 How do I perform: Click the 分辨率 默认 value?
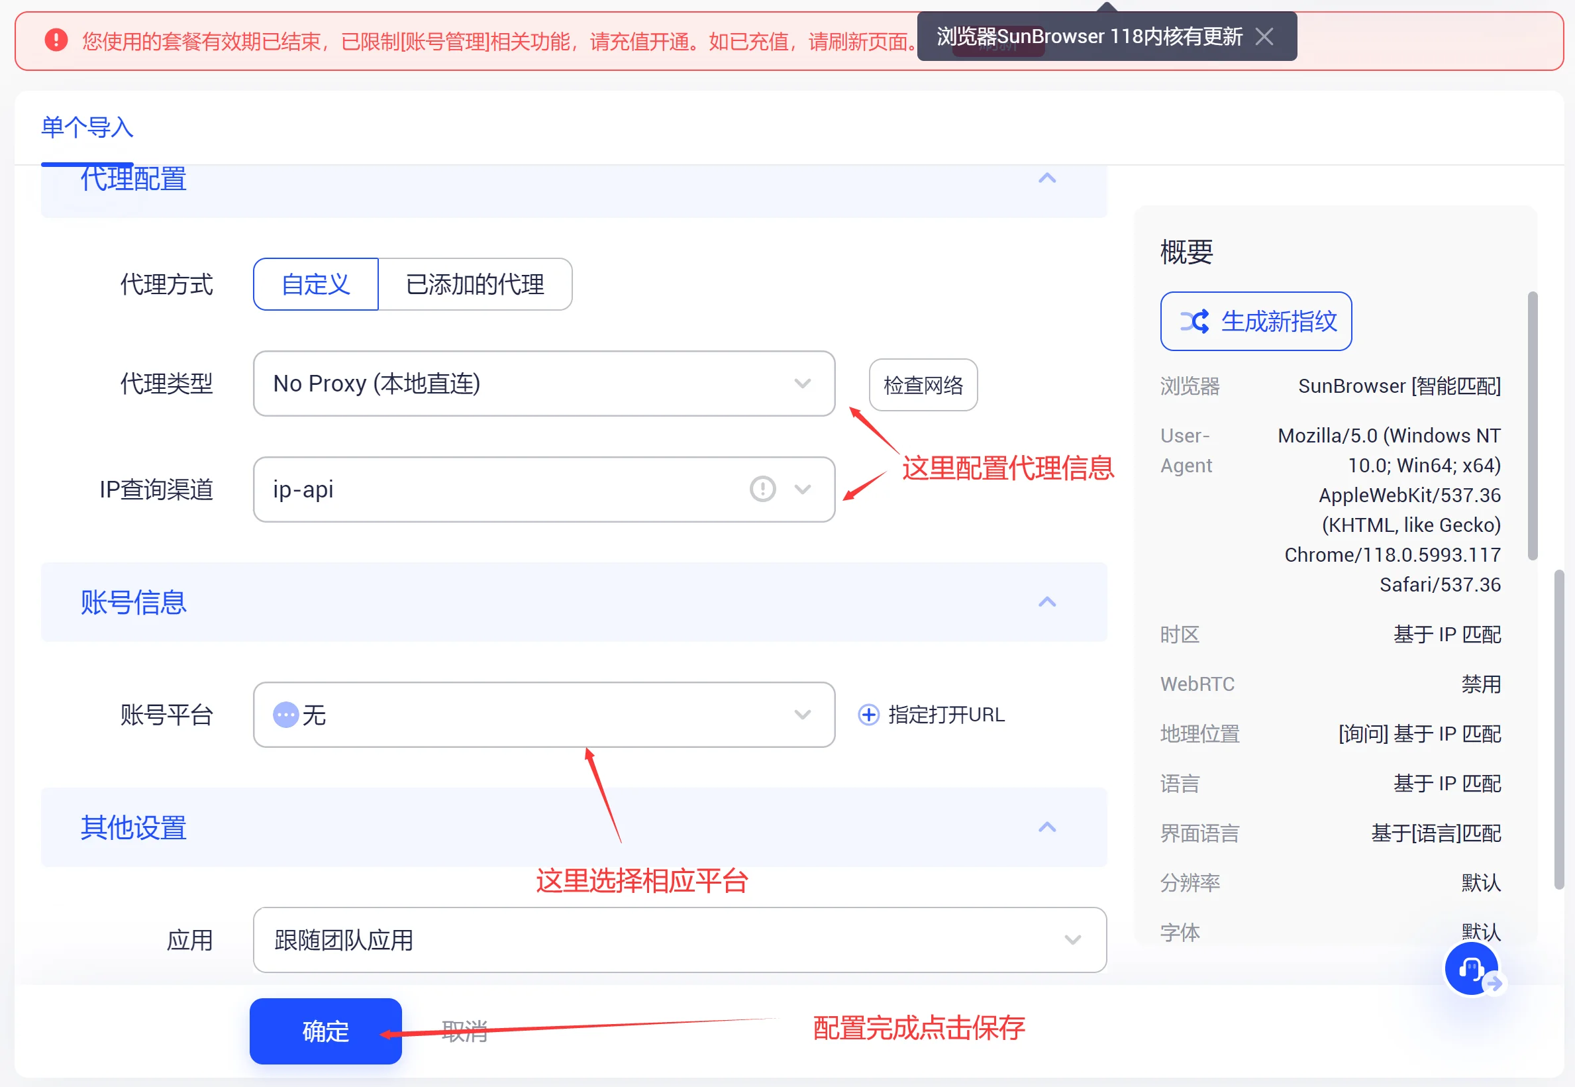[1481, 883]
